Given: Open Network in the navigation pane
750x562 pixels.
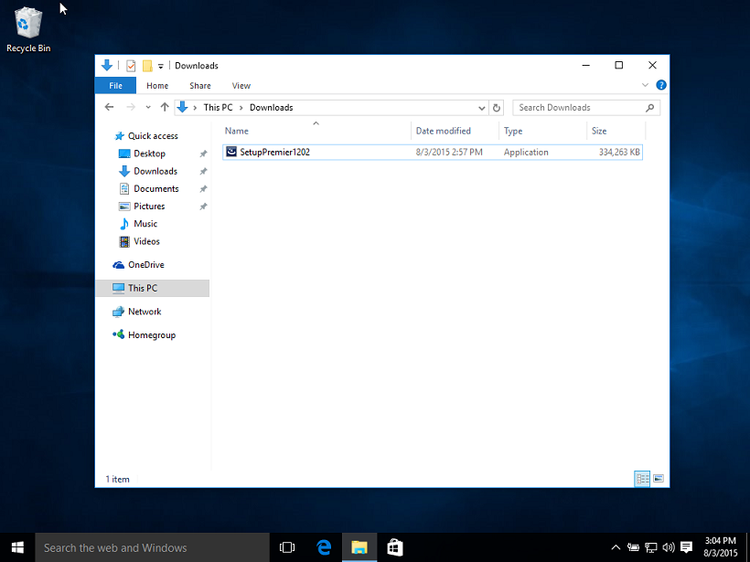Looking at the screenshot, I should click(145, 312).
